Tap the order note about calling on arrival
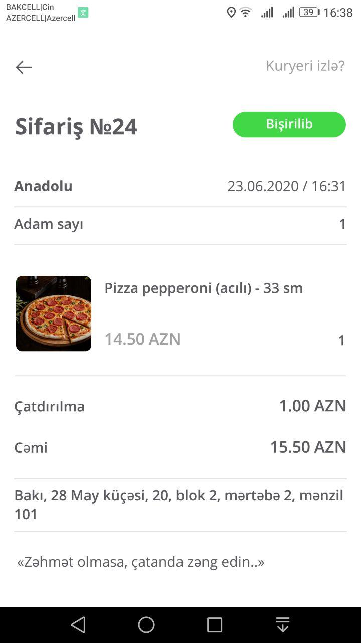This screenshot has height=643, width=361. click(x=140, y=562)
